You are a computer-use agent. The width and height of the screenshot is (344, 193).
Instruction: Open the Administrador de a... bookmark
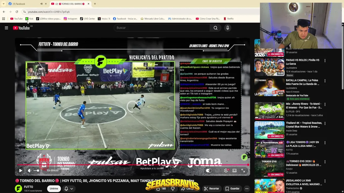click(x=180, y=19)
